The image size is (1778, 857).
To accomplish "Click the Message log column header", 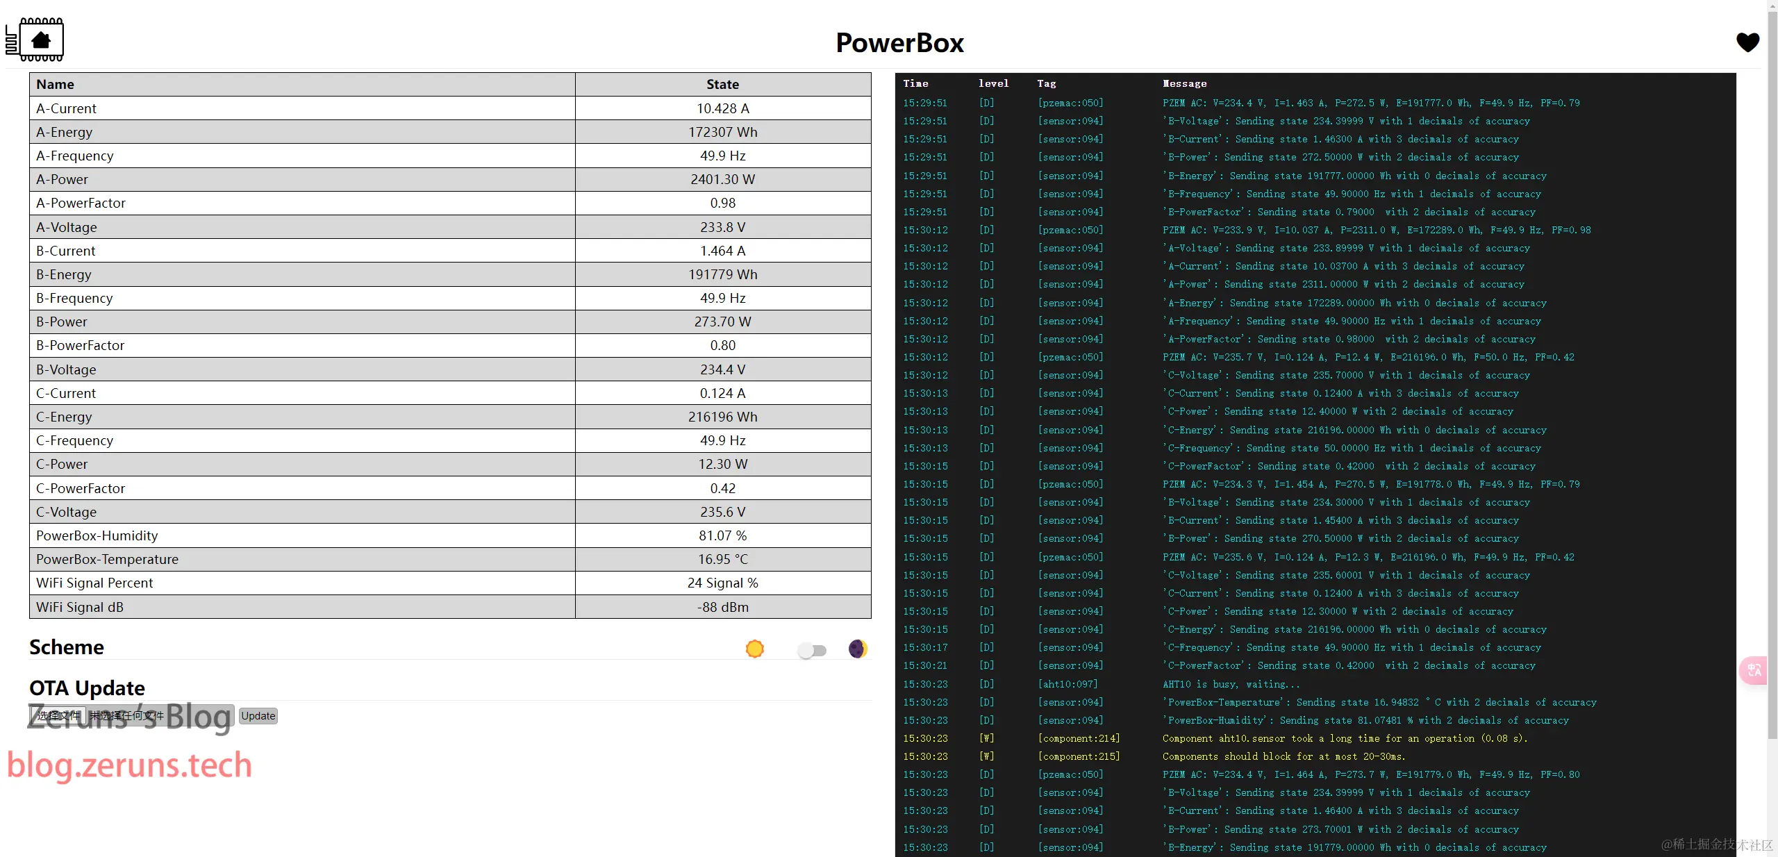I will [1184, 83].
